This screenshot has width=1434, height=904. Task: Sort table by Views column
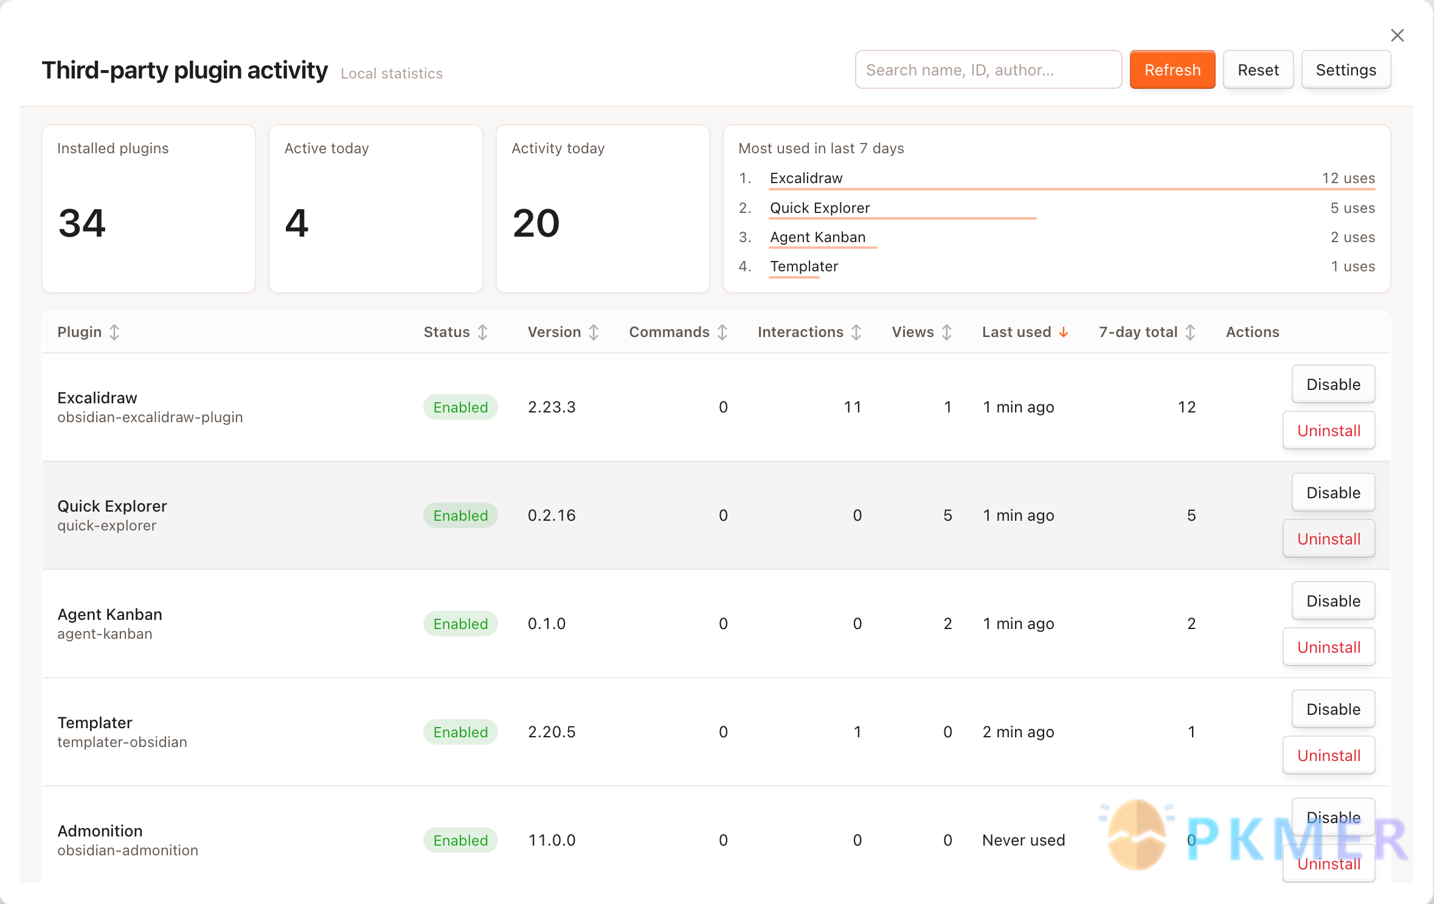pos(921,332)
